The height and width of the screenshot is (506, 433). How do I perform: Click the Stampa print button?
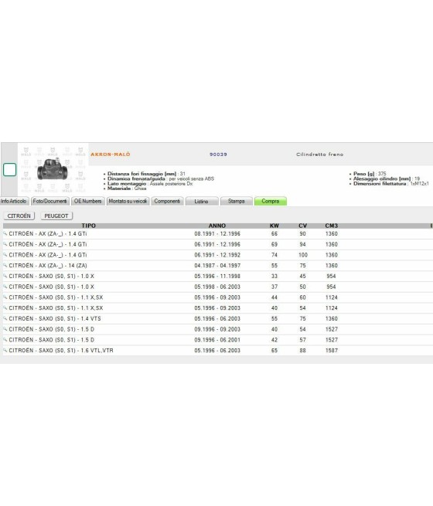tap(237, 201)
